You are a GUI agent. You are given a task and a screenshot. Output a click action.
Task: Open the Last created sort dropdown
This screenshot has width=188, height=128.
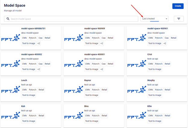(x=154, y=19)
